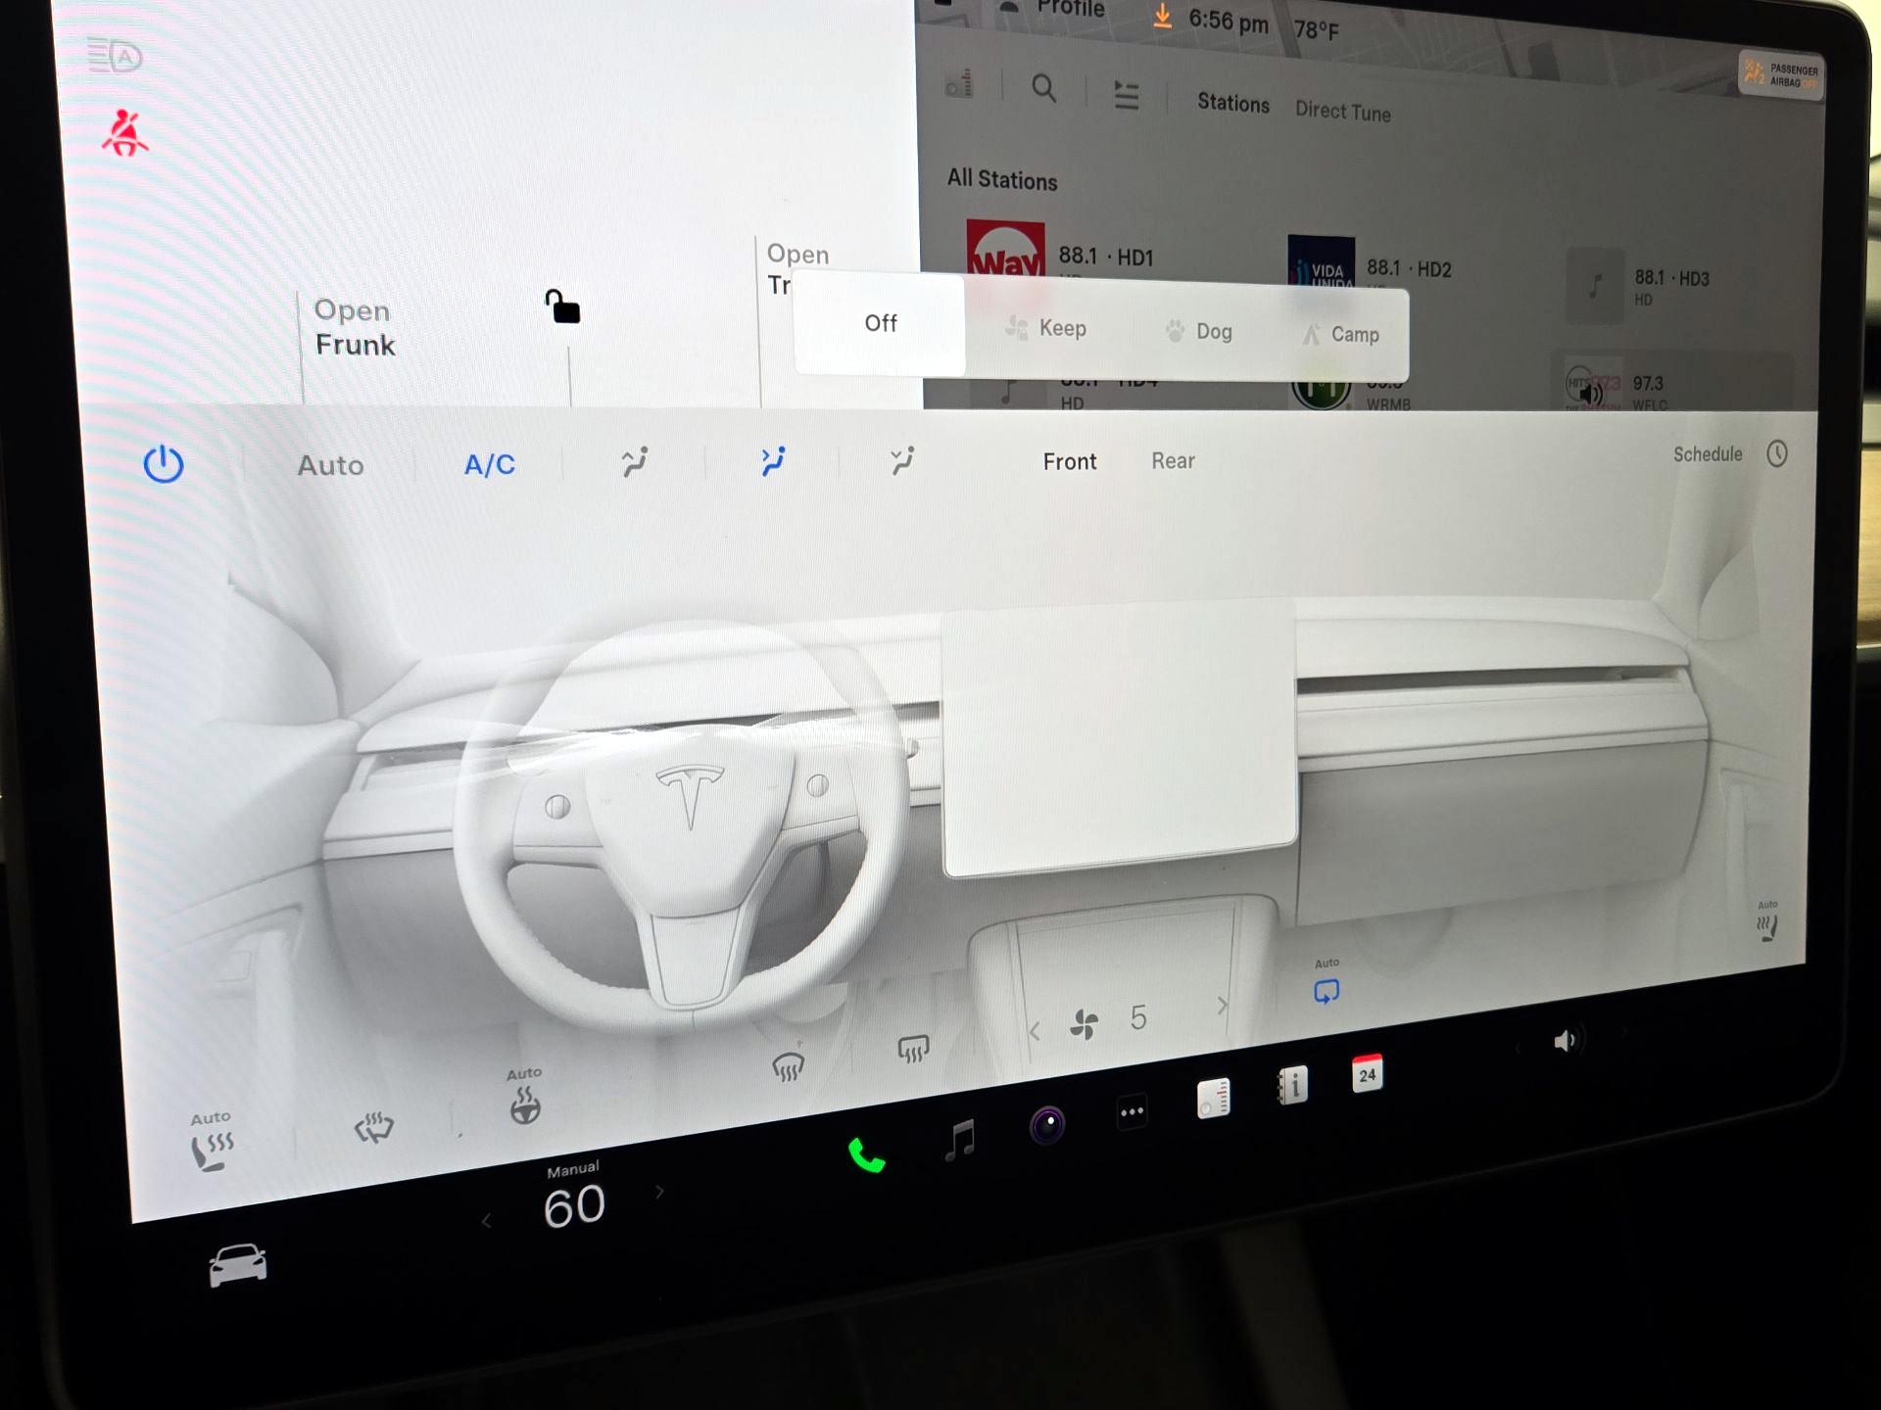Enable the heated steering wheel
This screenshot has height=1410, width=1881.
pyautogui.click(x=524, y=1107)
